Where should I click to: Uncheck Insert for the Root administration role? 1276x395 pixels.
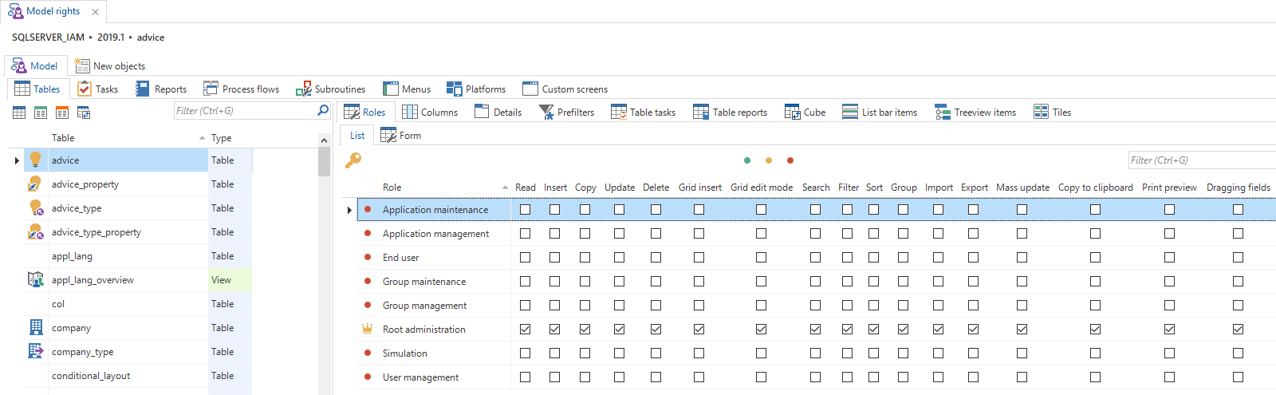[555, 329]
